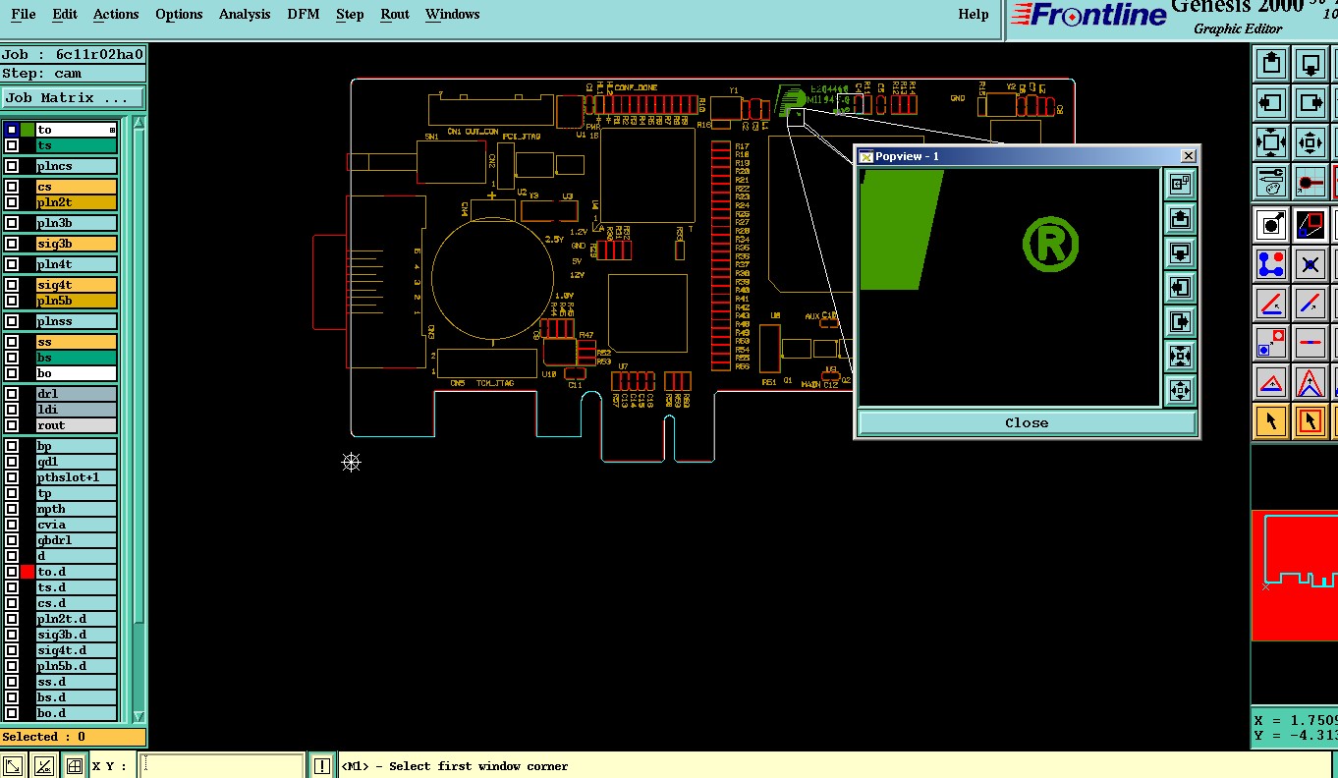Select the pthslot+1 layer name
The height and width of the screenshot is (778, 1338).
coord(77,477)
